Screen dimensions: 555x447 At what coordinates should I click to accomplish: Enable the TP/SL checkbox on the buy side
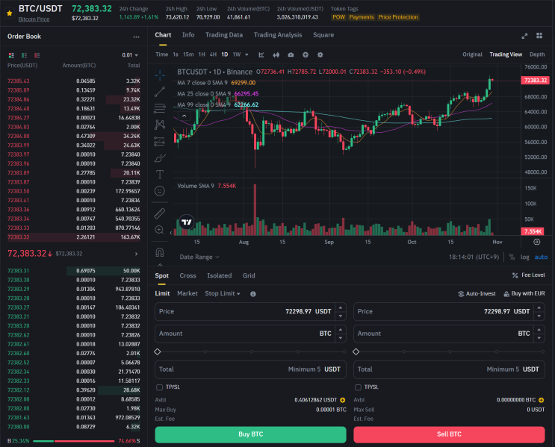point(160,387)
